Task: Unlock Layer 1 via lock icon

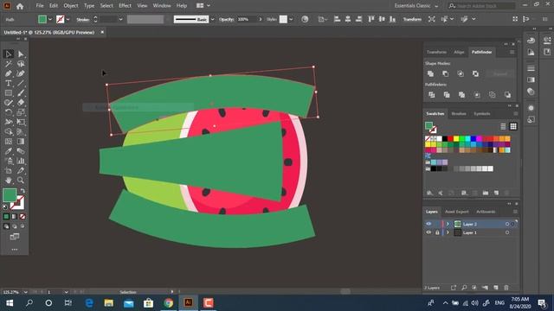Action: click(437, 232)
